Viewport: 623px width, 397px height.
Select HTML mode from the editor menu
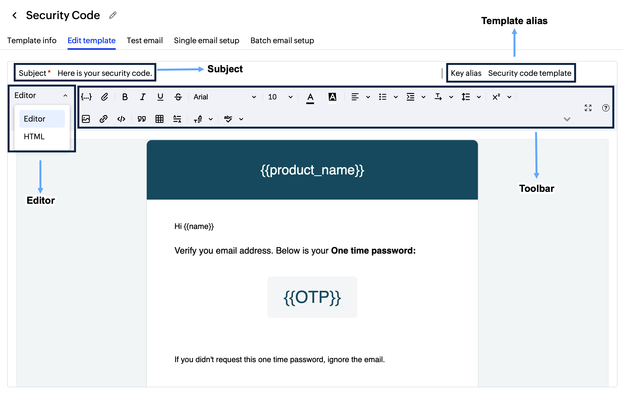[34, 136]
